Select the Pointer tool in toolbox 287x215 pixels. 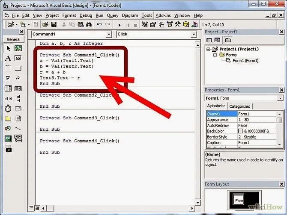click(x=8, y=48)
